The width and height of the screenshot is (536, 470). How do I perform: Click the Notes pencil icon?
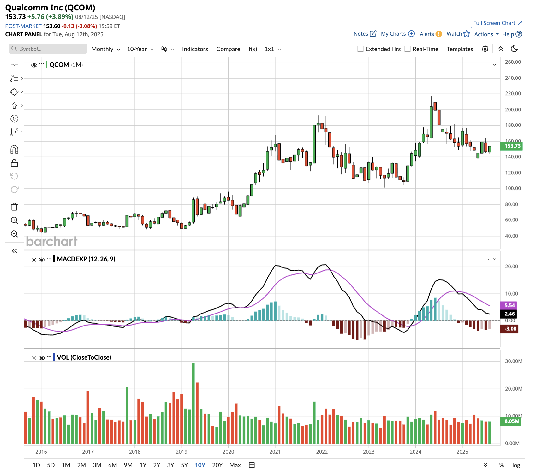(373, 33)
